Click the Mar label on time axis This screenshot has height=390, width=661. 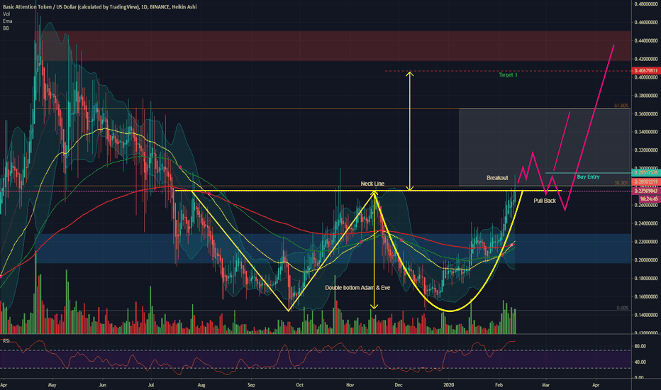click(x=546, y=385)
